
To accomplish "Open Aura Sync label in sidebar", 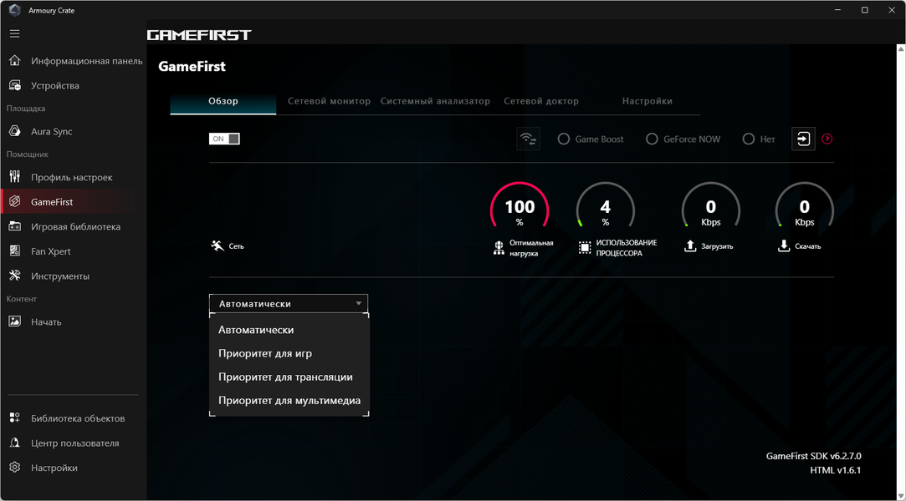I will click(51, 131).
